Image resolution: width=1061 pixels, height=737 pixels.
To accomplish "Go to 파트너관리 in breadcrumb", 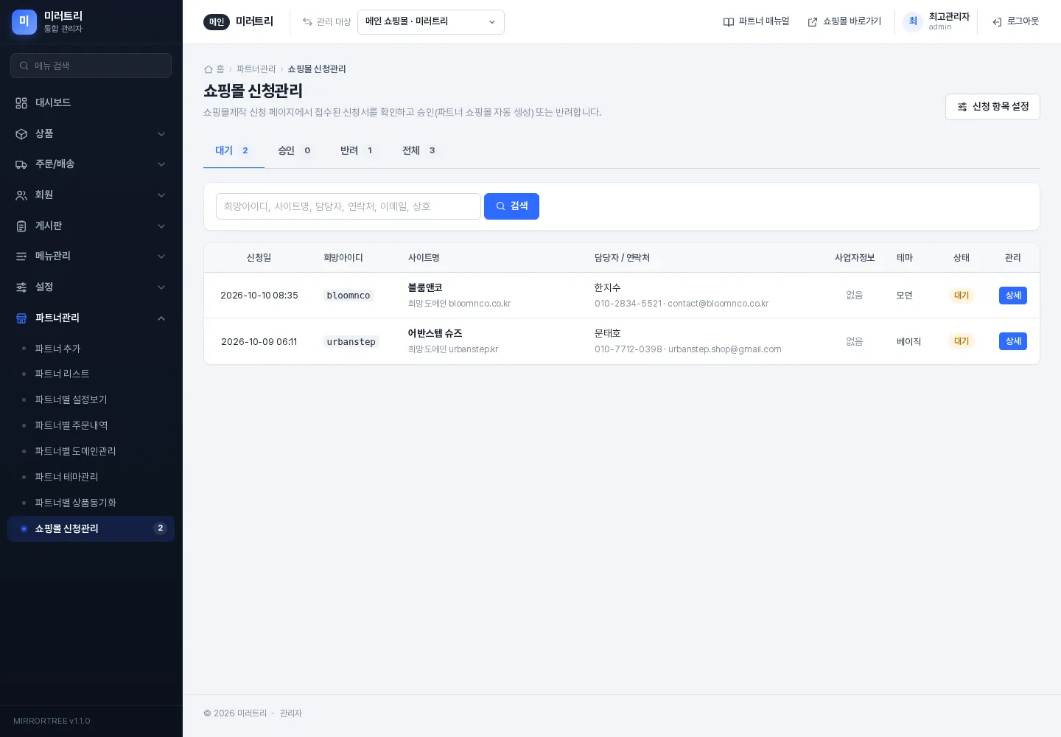I will tap(256, 69).
